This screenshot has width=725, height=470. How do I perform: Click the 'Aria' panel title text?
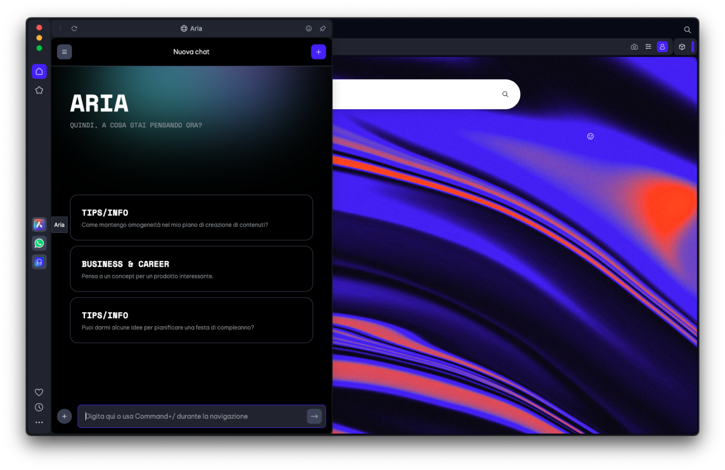pos(196,28)
